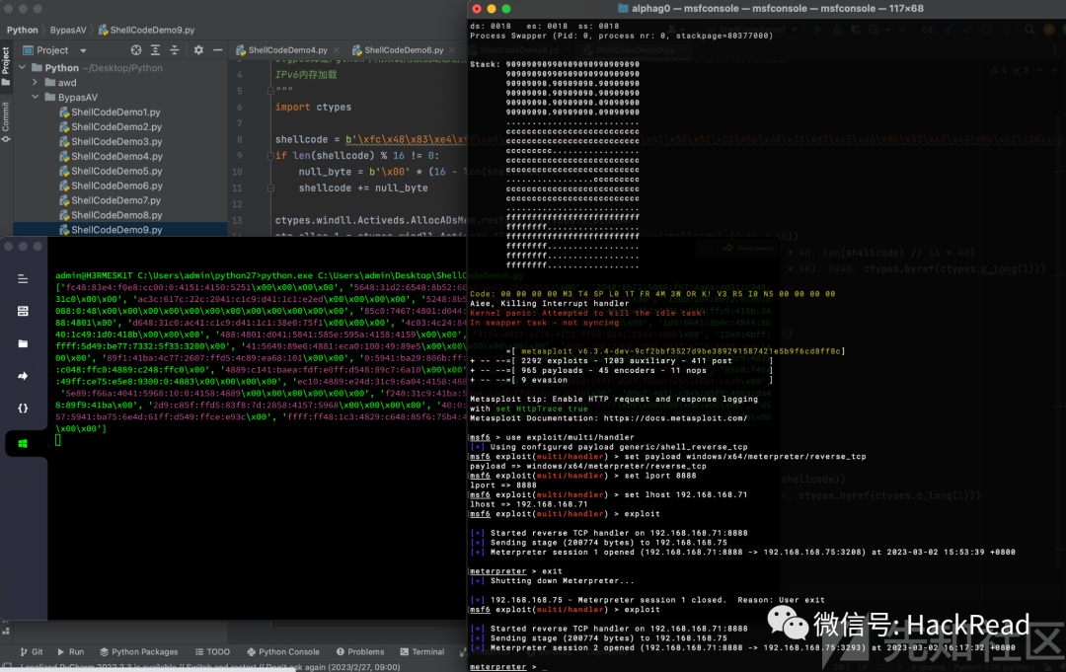Click the green cursor in Windows terminal prompt
The width and height of the screenshot is (1066, 672).
(58, 440)
